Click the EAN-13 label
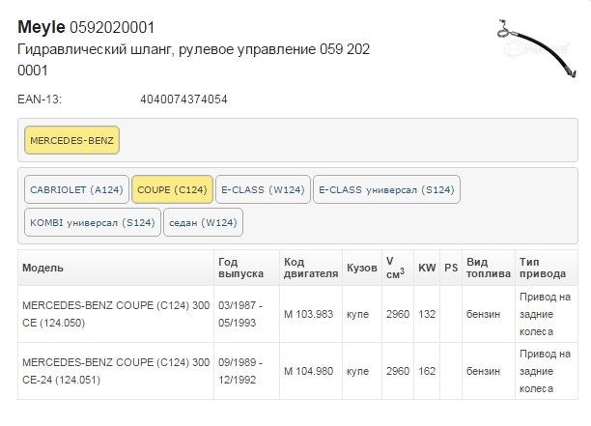591x426 pixels. [x=40, y=99]
